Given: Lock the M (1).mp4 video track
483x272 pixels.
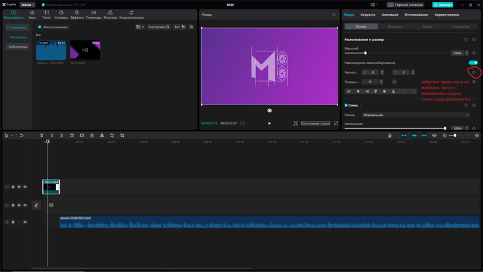Looking at the screenshot, I should click(x=13, y=187).
